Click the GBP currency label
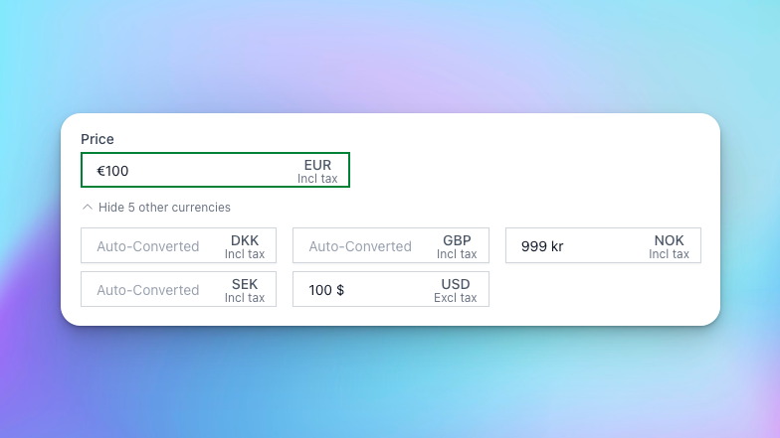The height and width of the screenshot is (438, 780). click(457, 240)
